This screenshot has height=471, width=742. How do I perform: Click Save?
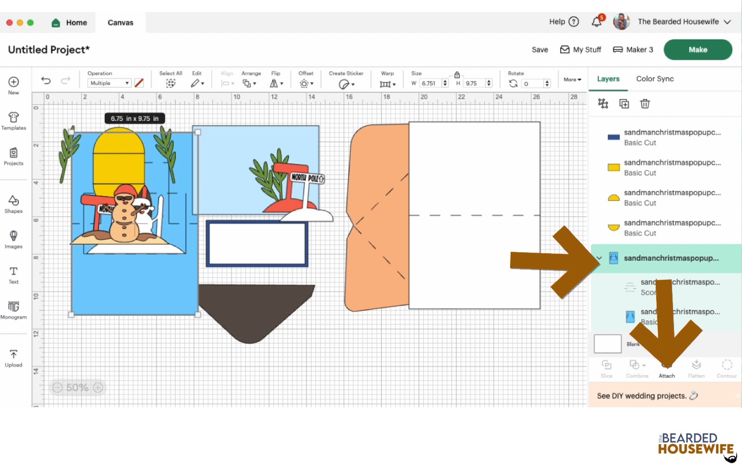[x=540, y=50]
